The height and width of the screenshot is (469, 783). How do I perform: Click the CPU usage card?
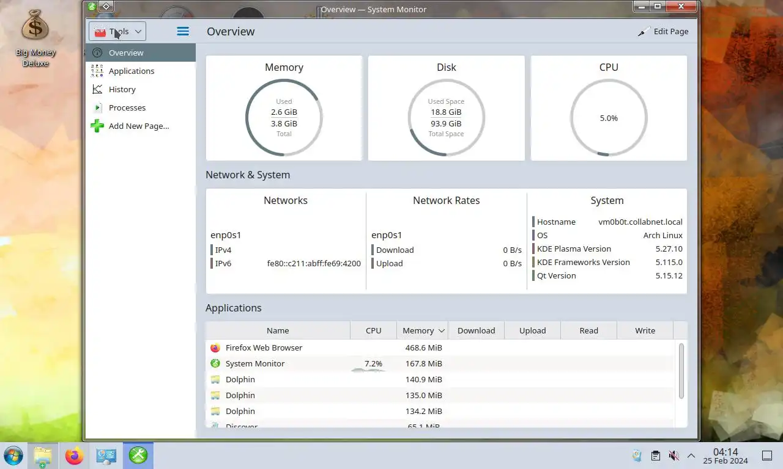(x=609, y=108)
